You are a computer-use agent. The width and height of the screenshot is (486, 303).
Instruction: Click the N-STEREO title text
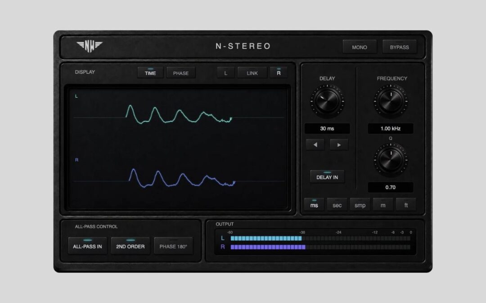point(243,46)
